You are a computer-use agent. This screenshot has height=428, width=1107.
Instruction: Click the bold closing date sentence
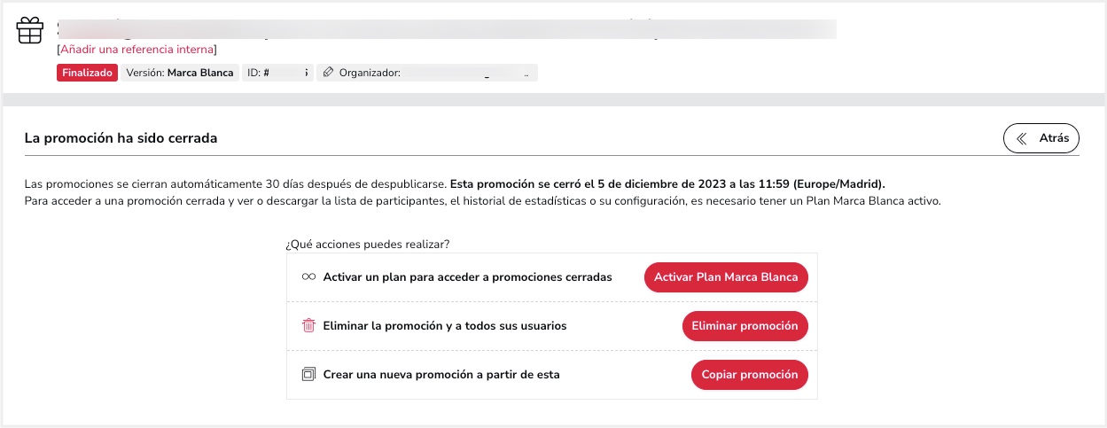667,184
